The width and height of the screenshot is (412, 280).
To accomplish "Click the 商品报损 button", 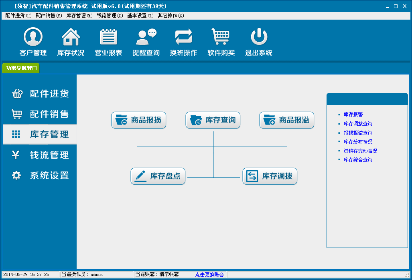I will (x=138, y=120).
